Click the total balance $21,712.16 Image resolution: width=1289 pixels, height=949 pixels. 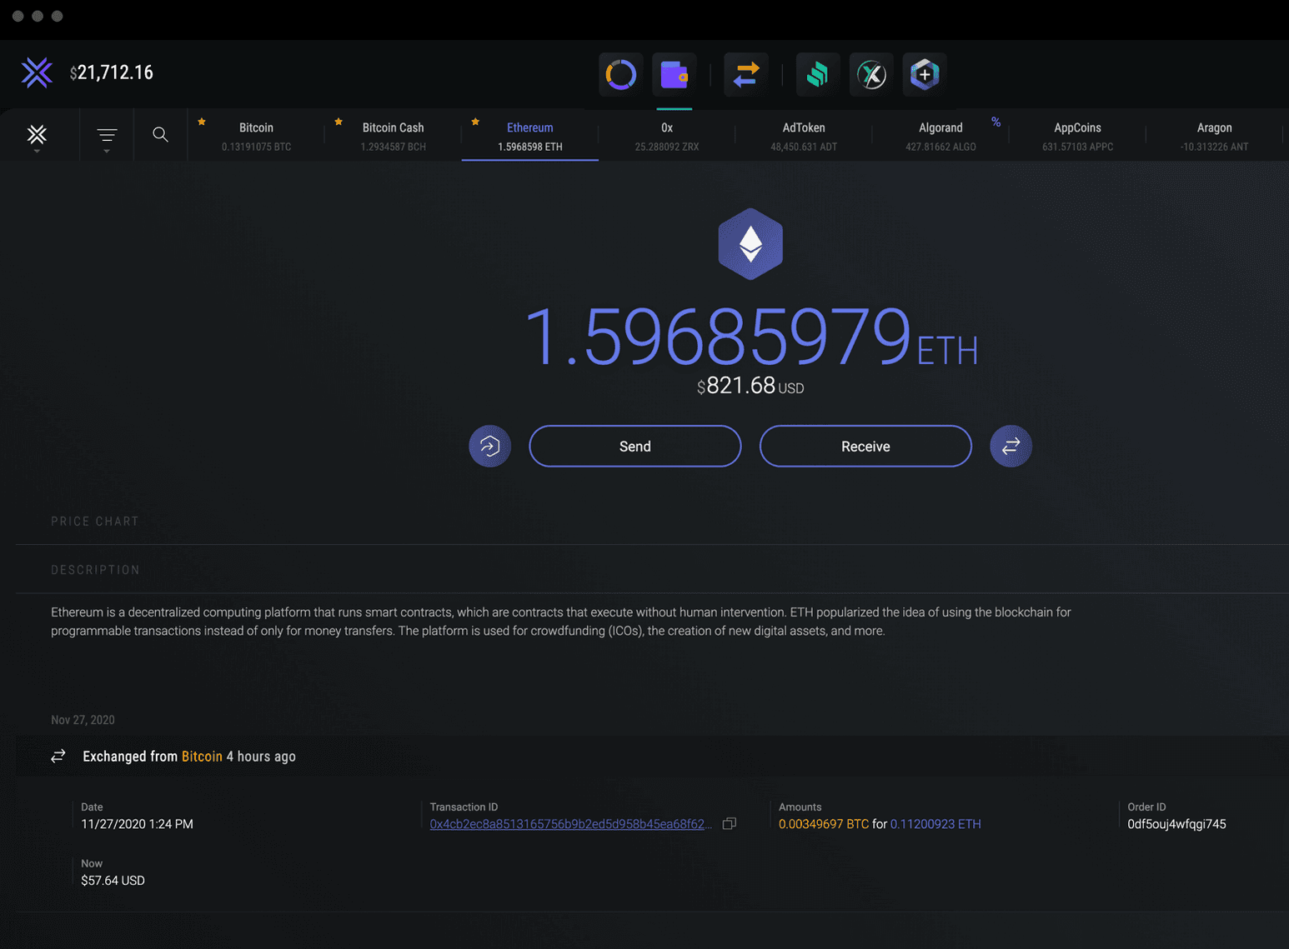pos(112,72)
